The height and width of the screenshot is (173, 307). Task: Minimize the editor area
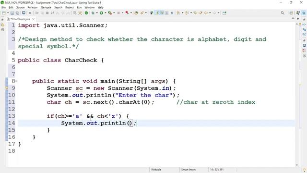[x=293, y=18]
